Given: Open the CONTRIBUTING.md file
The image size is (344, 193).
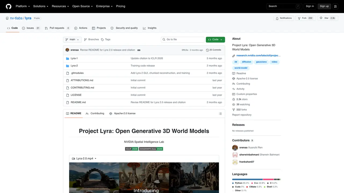Looking at the screenshot, I should pos(82,88).
